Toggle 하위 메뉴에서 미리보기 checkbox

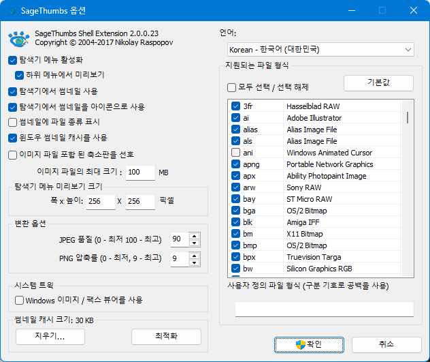pos(19,75)
